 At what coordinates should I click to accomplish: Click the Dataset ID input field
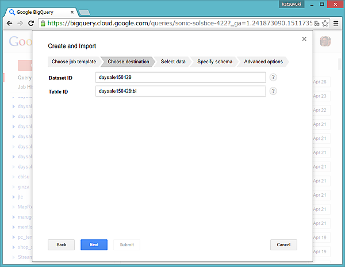181,78
